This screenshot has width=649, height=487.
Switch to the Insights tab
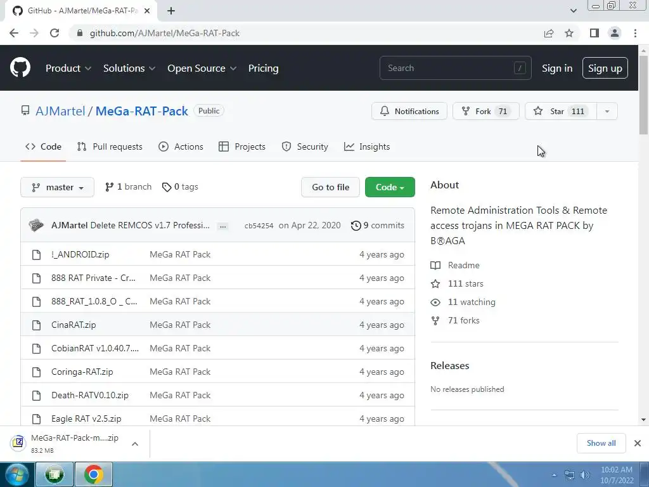click(367, 146)
